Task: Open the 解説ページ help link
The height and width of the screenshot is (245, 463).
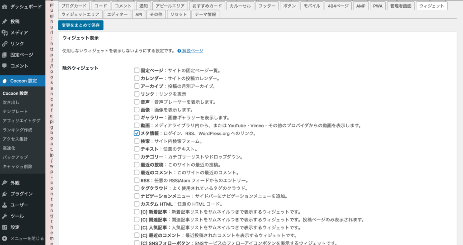Action: tap(193, 51)
